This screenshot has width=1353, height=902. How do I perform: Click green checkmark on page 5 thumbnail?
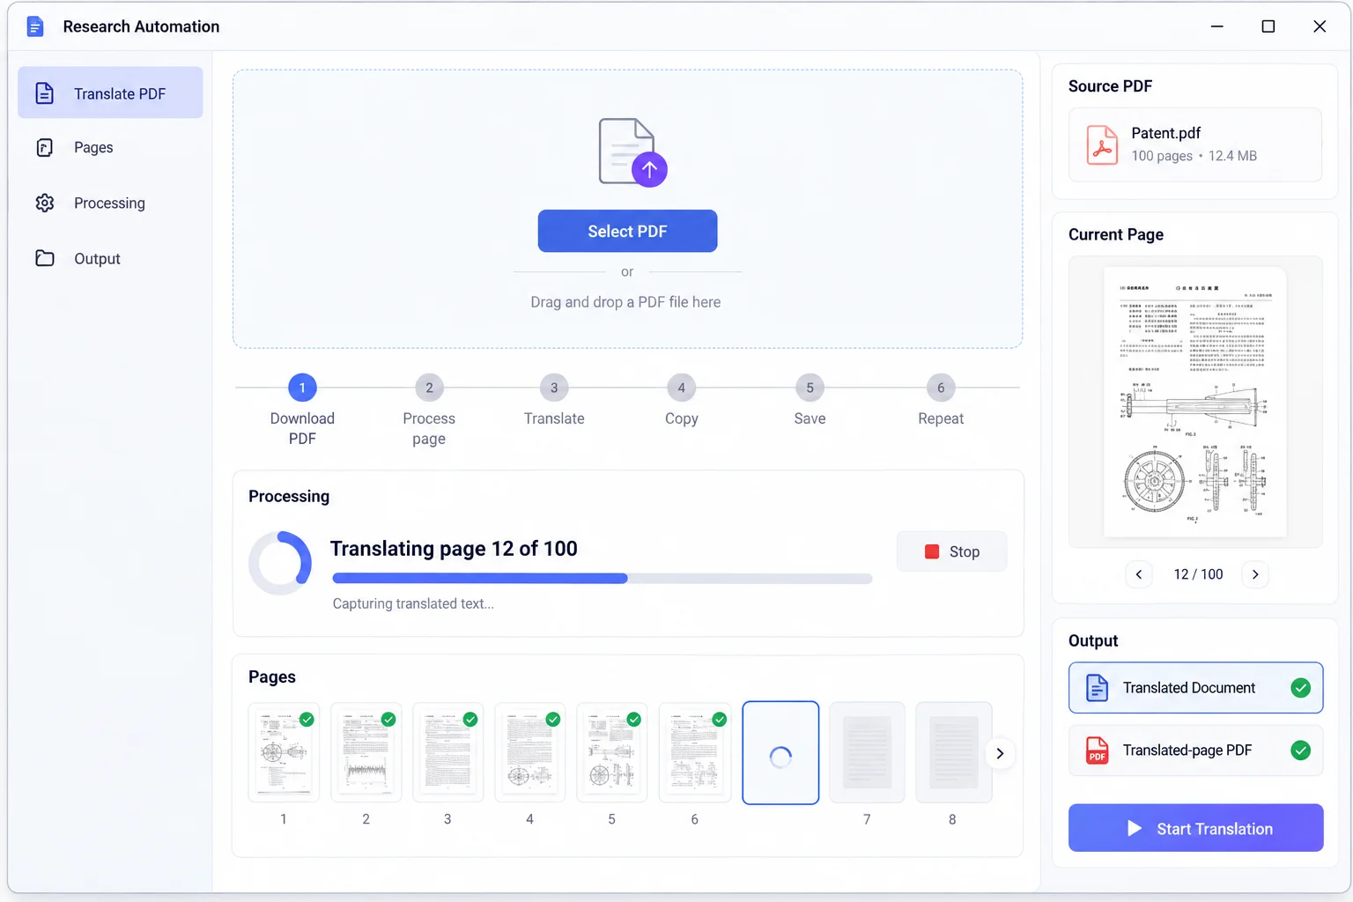634,720
